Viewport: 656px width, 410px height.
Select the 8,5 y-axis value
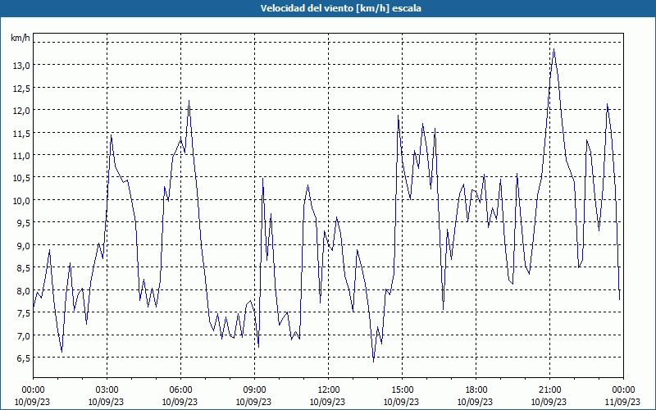coord(23,268)
